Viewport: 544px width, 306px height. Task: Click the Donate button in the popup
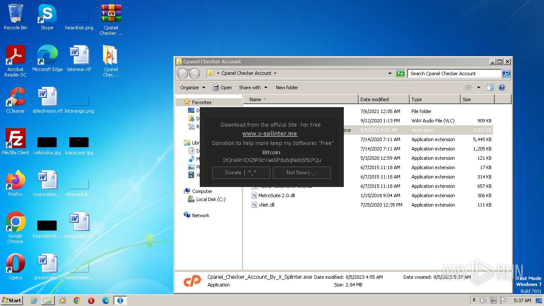pos(241,173)
